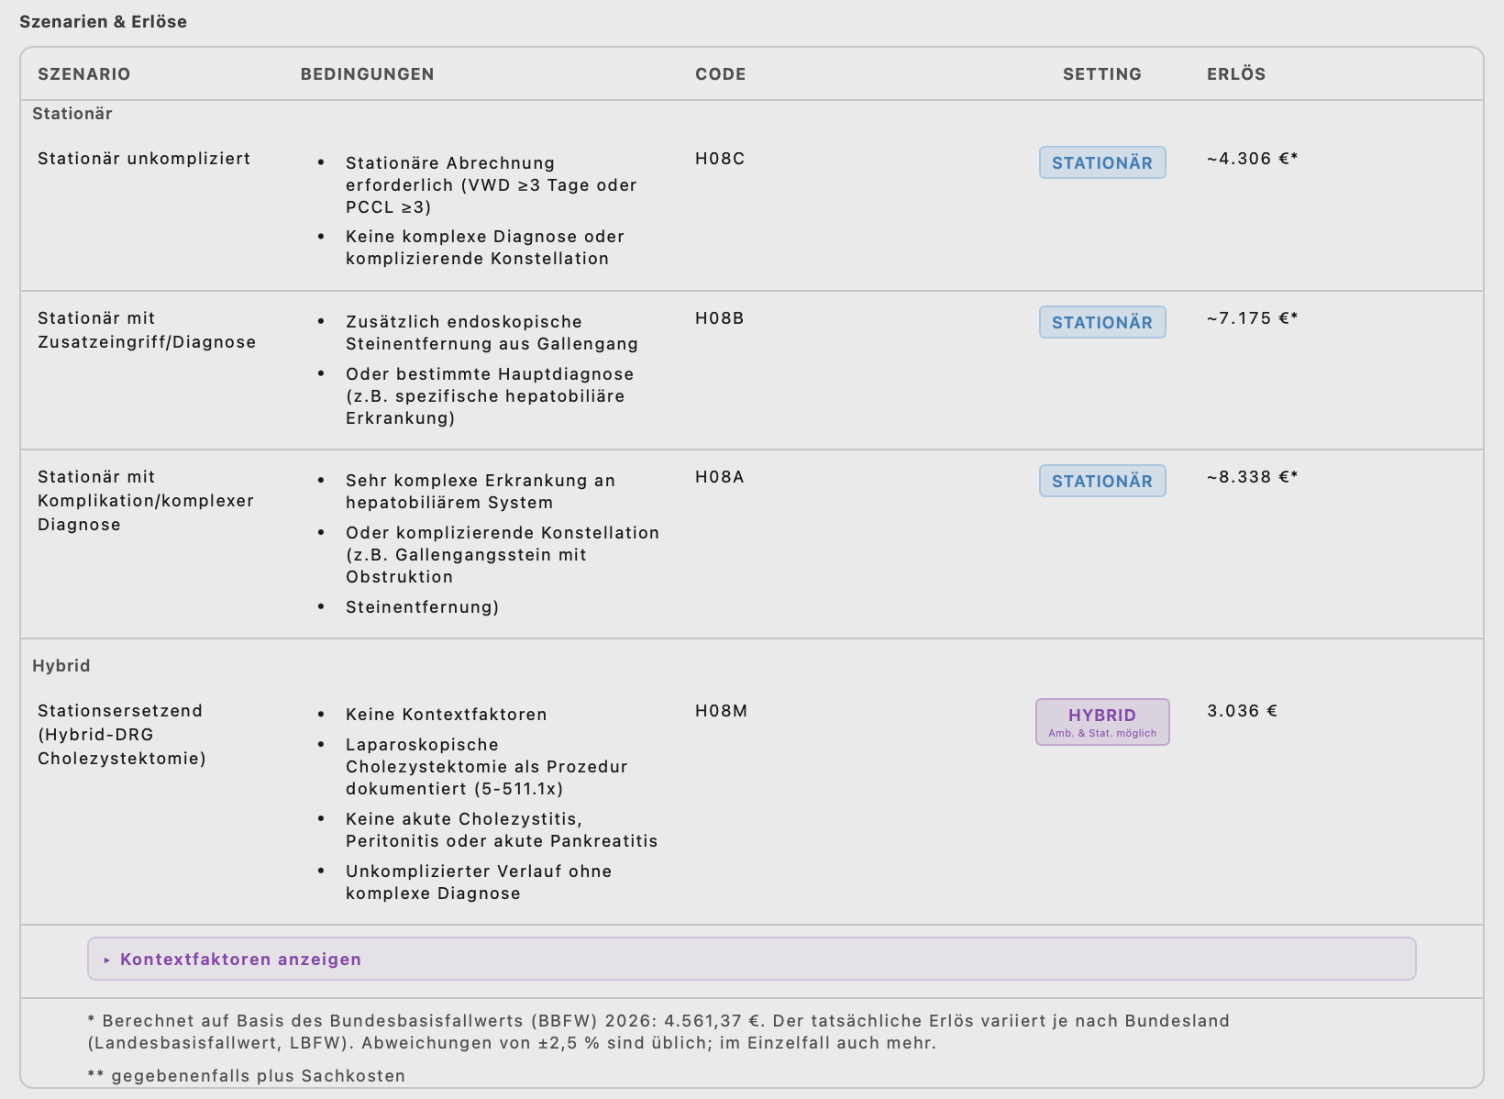Select the 'Stationär unkompliziert' scenario name

click(144, 159)
